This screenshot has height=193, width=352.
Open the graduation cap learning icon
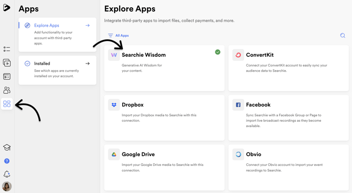coord(7,147)
